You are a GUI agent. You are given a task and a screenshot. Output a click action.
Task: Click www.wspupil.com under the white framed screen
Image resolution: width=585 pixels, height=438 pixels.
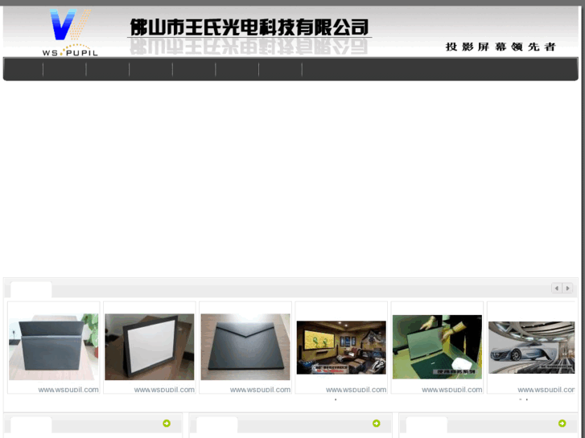click(x=164, y=390)
